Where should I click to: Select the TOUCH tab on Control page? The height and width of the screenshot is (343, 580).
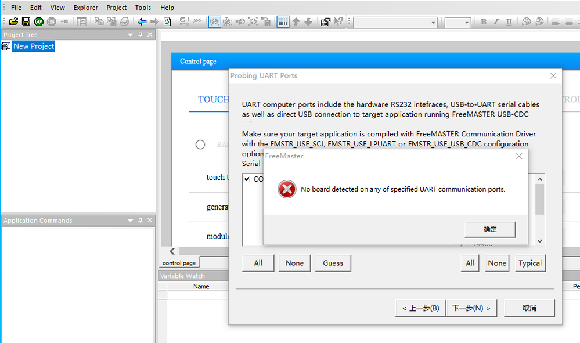pyautogui.click(x=213, y=99)
